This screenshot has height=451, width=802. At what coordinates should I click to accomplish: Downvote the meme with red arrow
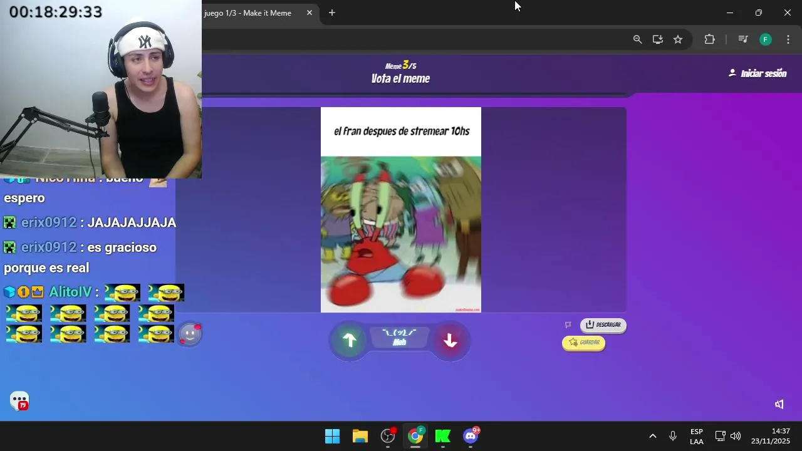point(450,340)
